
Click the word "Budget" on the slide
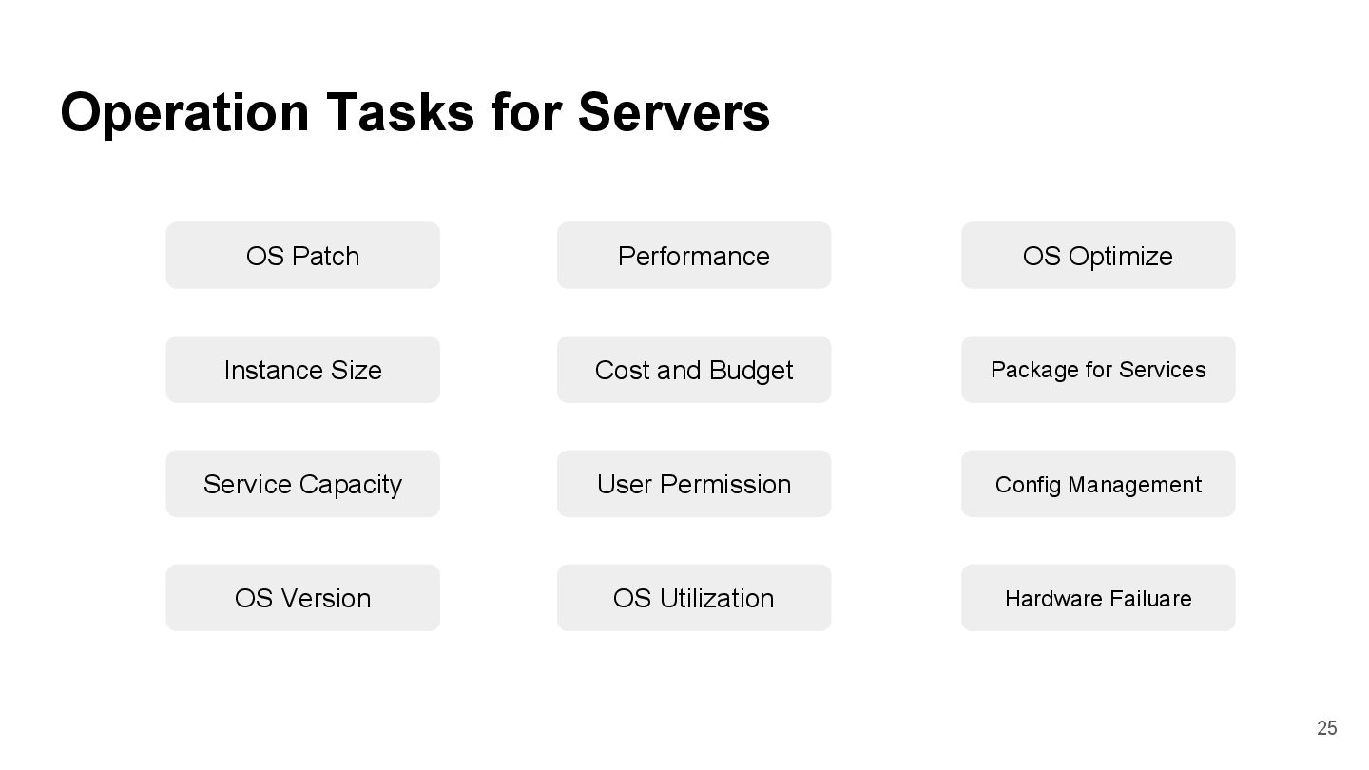tap(751, 371)
